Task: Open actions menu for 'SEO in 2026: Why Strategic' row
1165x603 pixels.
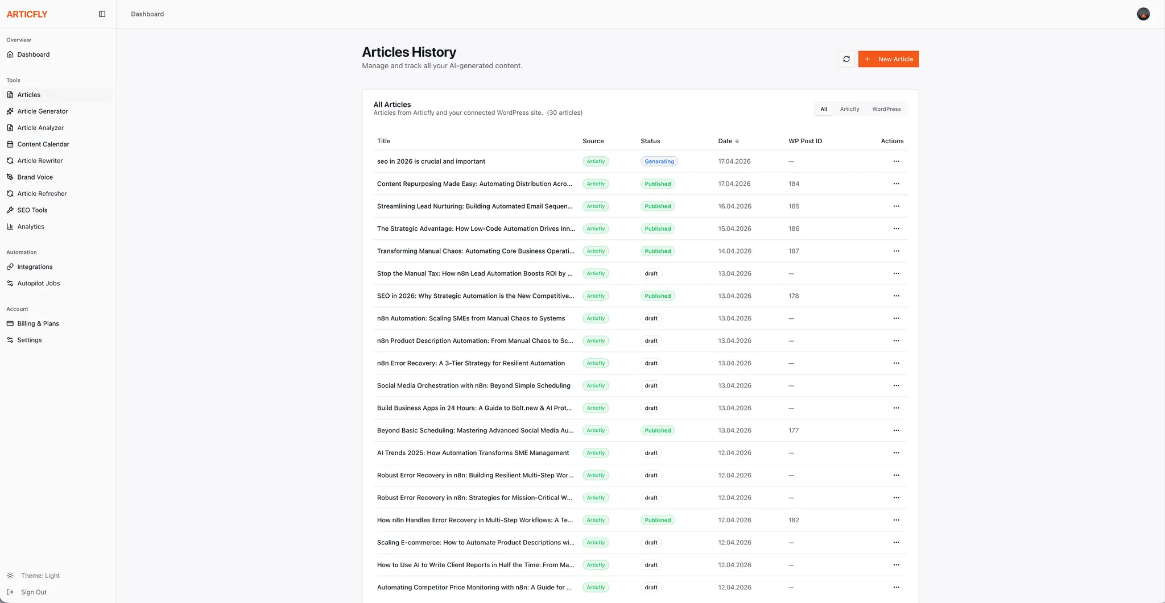Action: pyautogui.click(x=897, y=296)
